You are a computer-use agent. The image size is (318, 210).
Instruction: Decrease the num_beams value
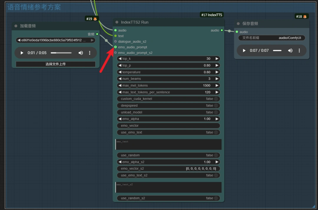tap(120, 79)
